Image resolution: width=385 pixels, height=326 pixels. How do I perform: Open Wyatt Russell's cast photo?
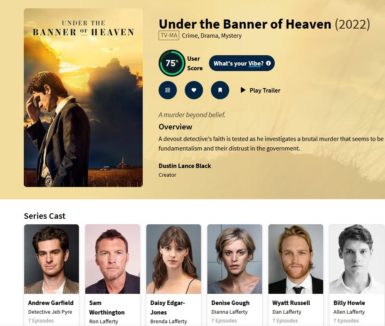[x=296, y=259]
